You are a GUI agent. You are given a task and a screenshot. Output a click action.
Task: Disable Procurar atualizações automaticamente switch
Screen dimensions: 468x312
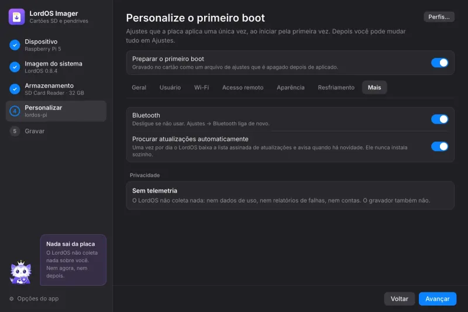pos(439,146)
